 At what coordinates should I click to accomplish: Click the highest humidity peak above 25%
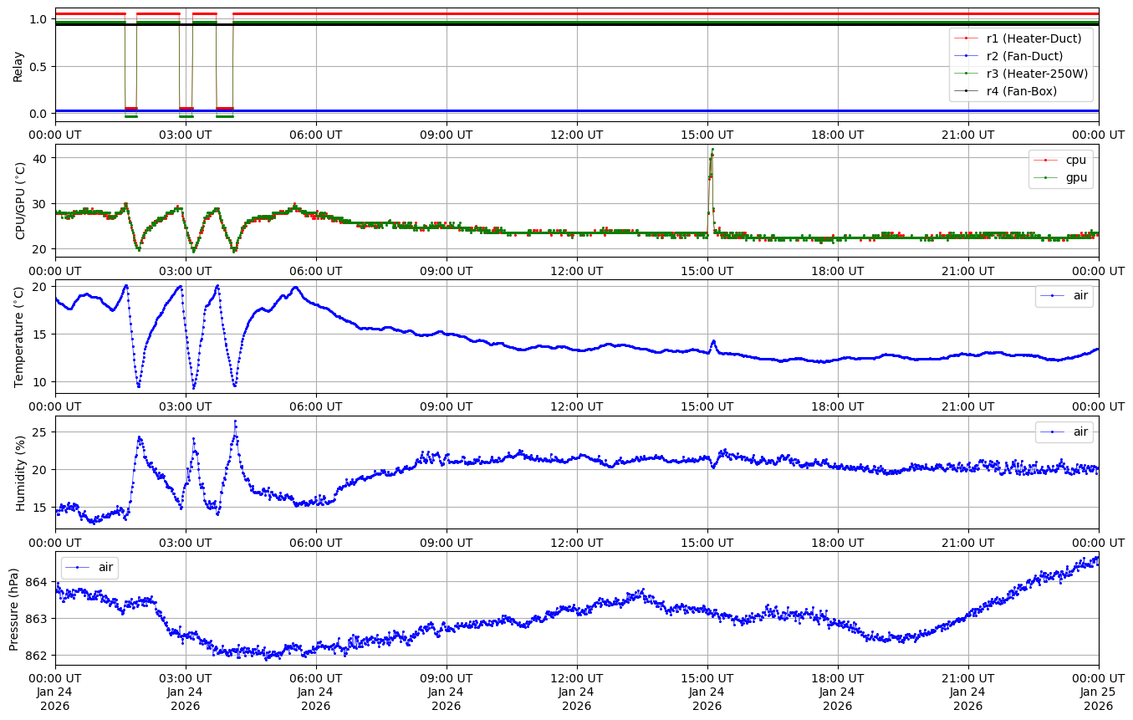[235, 421]
